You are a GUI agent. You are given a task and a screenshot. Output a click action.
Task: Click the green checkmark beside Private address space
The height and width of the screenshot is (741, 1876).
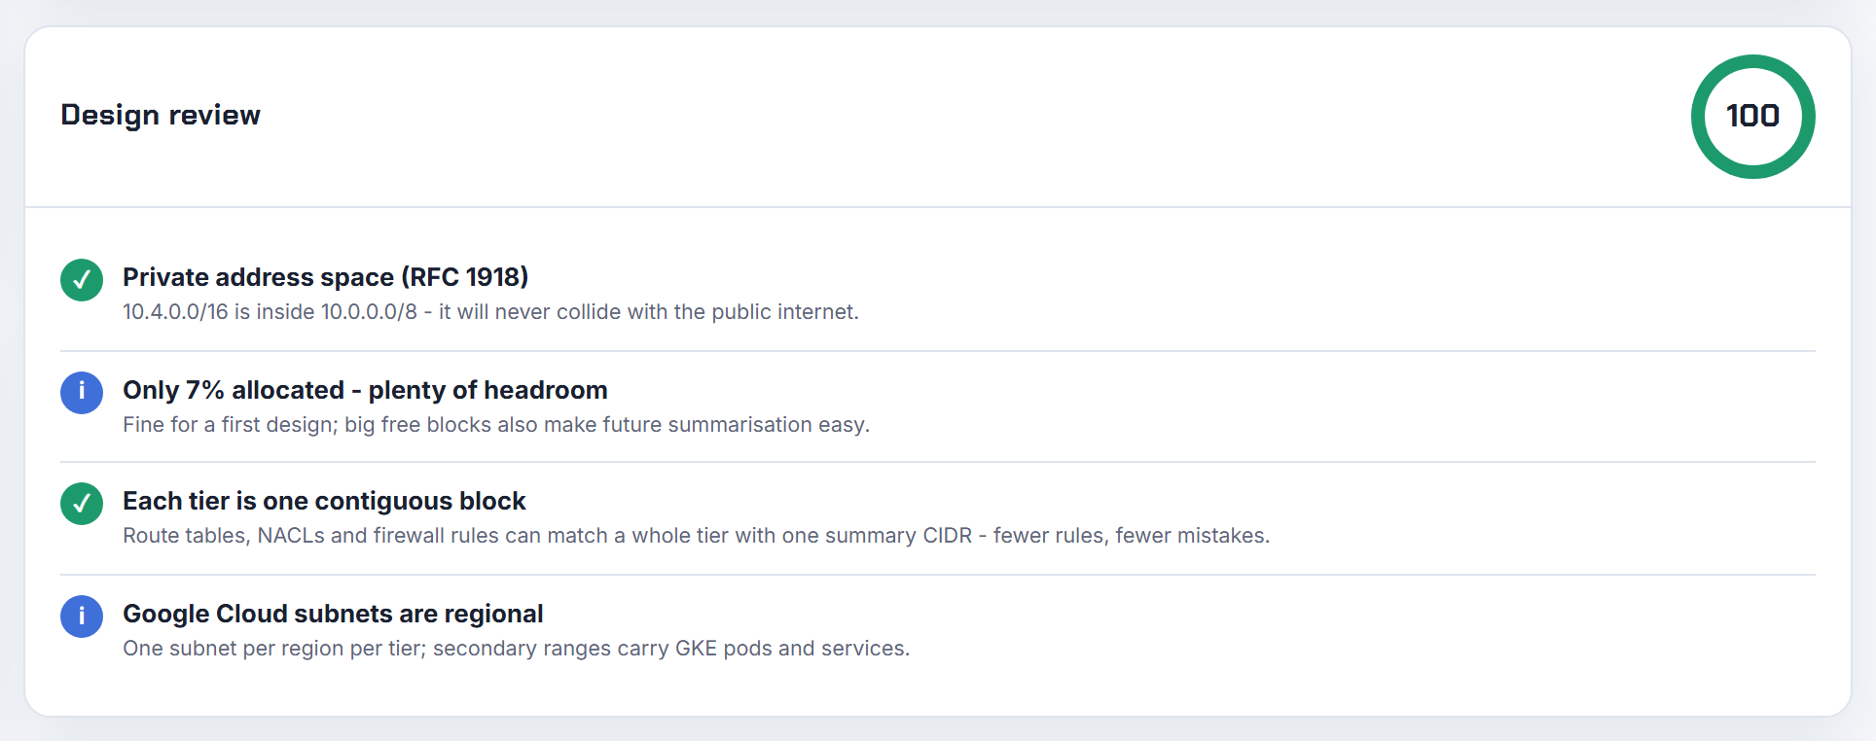(x=82, y=280)
